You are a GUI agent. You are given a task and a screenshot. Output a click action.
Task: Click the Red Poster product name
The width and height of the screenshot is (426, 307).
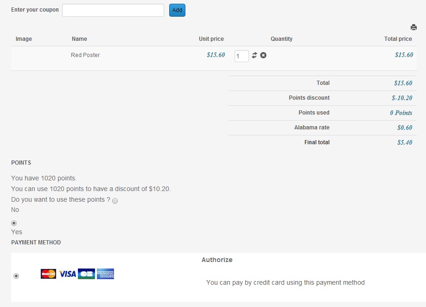[85, 55]
